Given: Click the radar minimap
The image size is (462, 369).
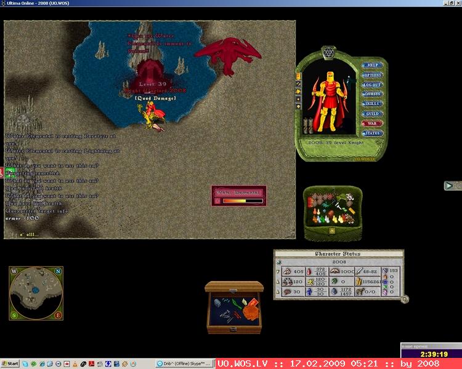Looking at the screenshot, I should [36, 293].
